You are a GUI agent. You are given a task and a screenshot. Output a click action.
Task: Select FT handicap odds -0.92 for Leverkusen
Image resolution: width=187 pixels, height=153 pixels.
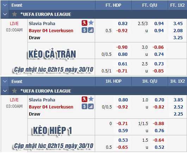[x=122, y=31]
